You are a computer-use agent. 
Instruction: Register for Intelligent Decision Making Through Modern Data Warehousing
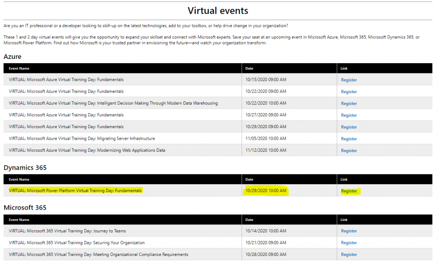click(349, 103)
